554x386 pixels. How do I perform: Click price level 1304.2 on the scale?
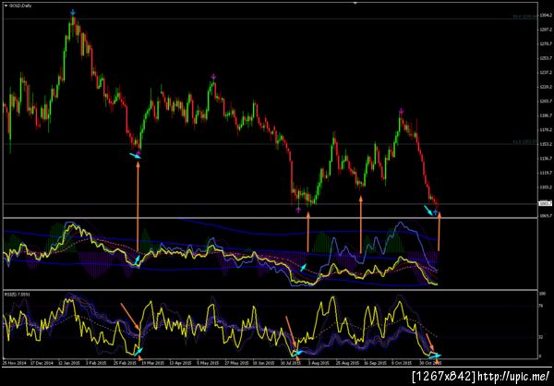(544, 16)
